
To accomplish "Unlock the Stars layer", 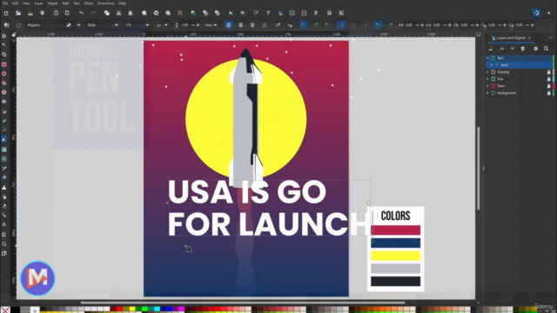I will point(548,86).
